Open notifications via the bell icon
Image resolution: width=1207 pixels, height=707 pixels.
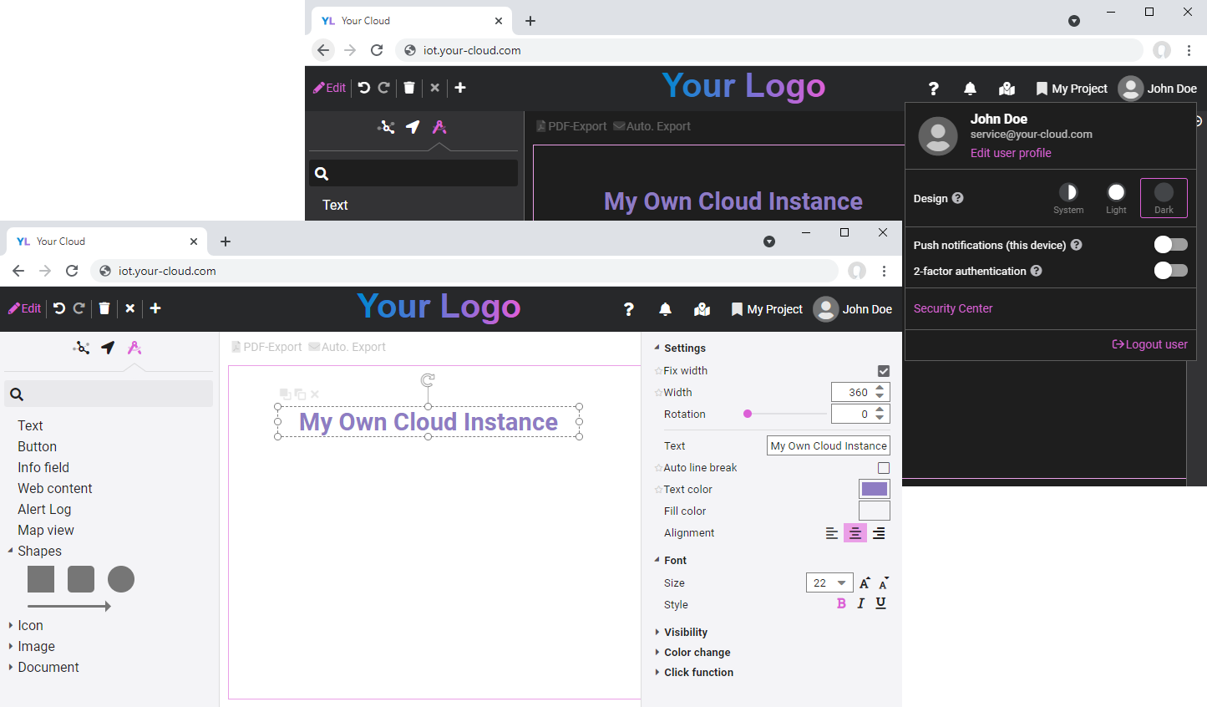[x=665, y=309]
